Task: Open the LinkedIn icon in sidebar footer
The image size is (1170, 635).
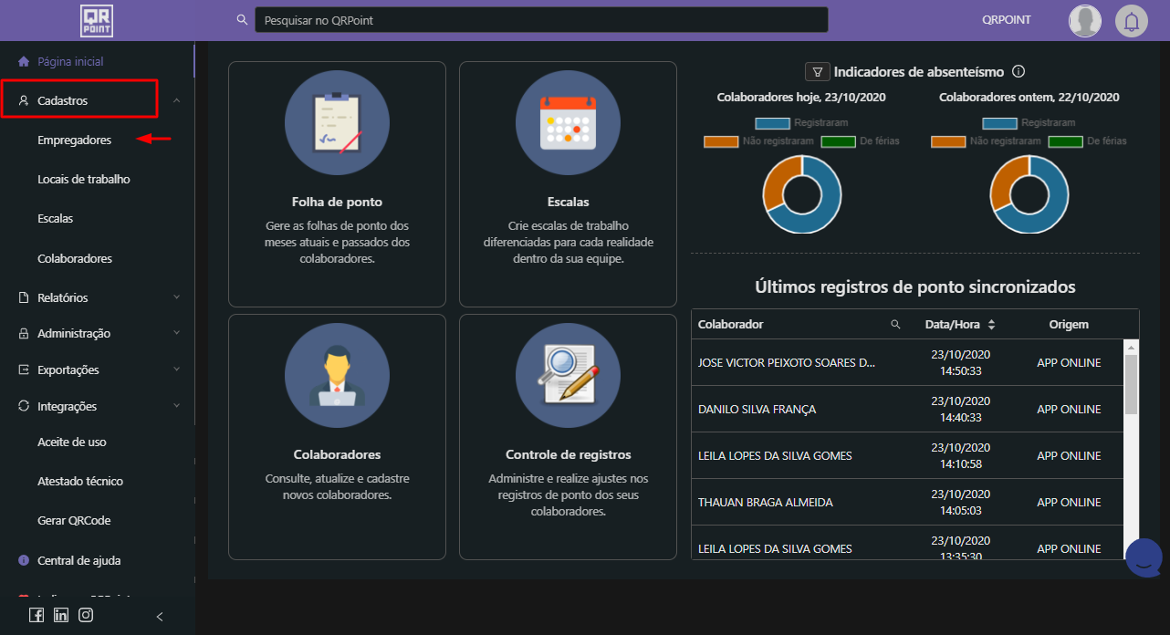Action: click(61, 615)
